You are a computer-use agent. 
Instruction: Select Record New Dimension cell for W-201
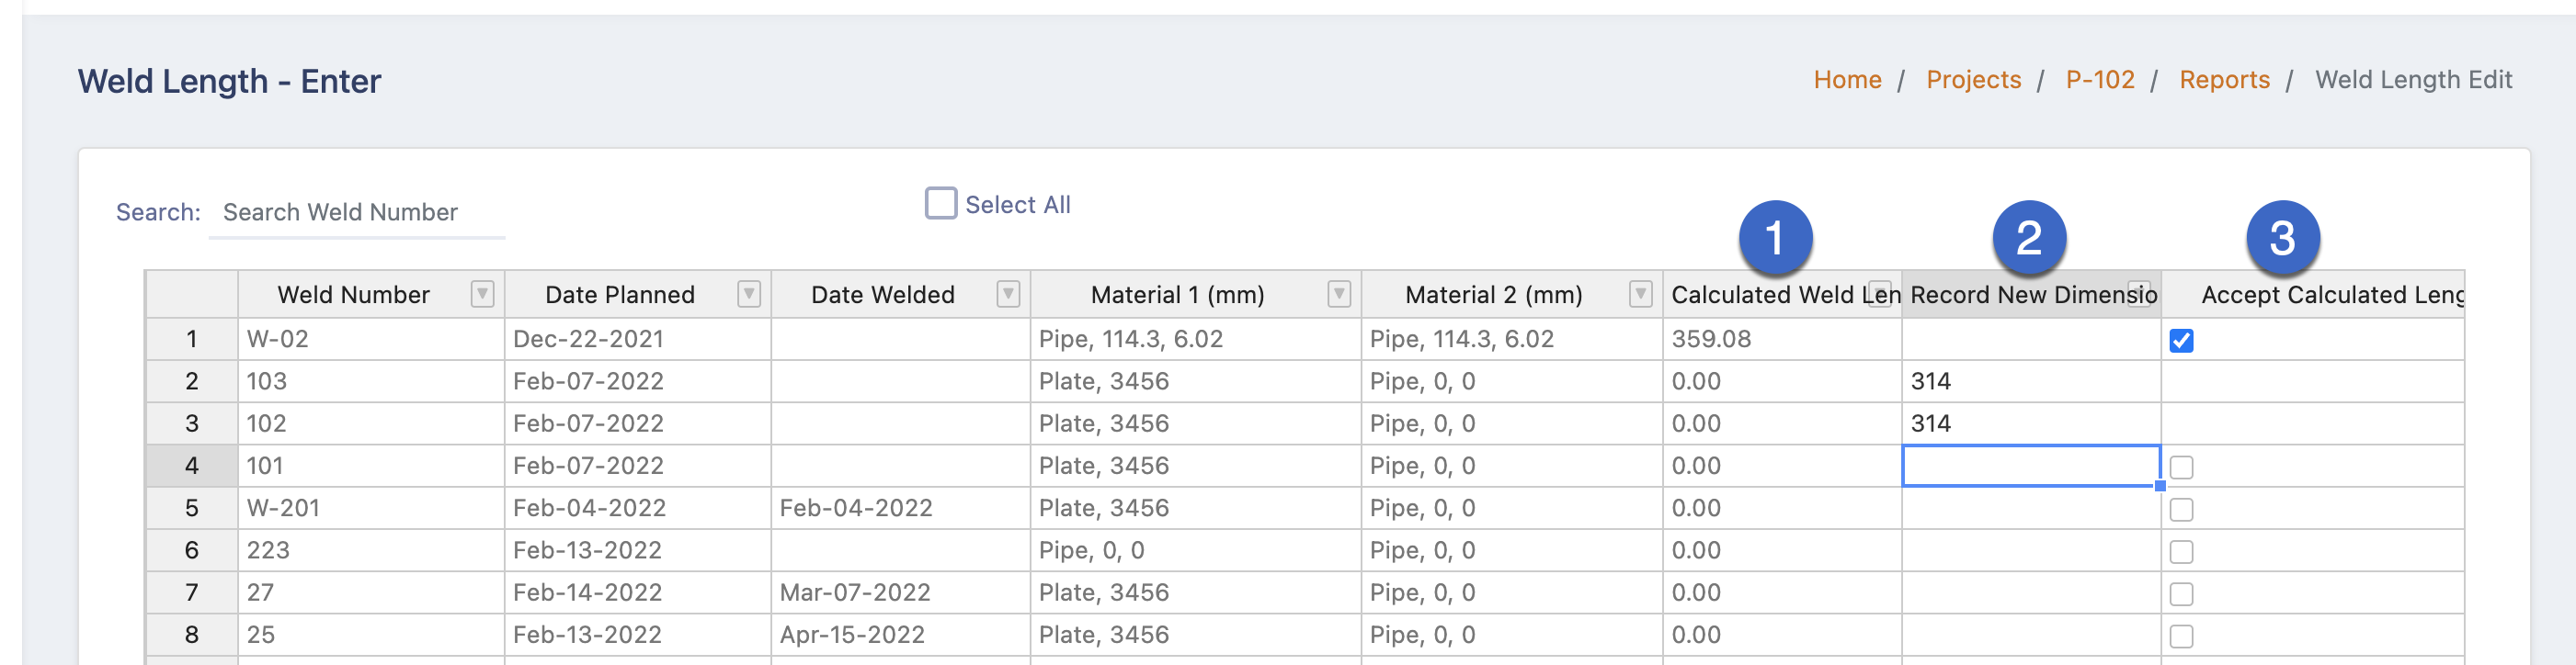2031,508
